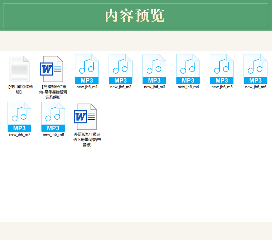272x240 pixels.
Task: Select the new_jh6_m4 MP3 file icon
Action: pos(188,69)
